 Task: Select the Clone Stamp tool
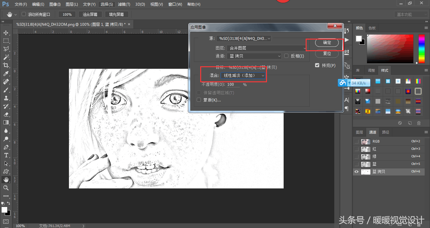coord(6,98)
